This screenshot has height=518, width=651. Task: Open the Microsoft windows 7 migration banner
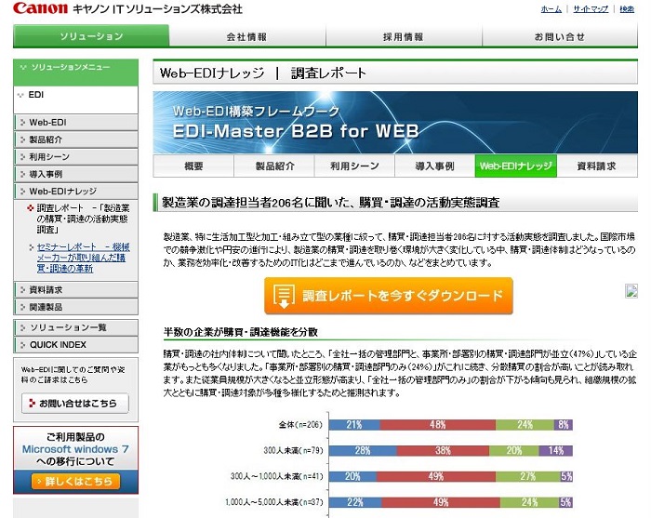(75, 460)
